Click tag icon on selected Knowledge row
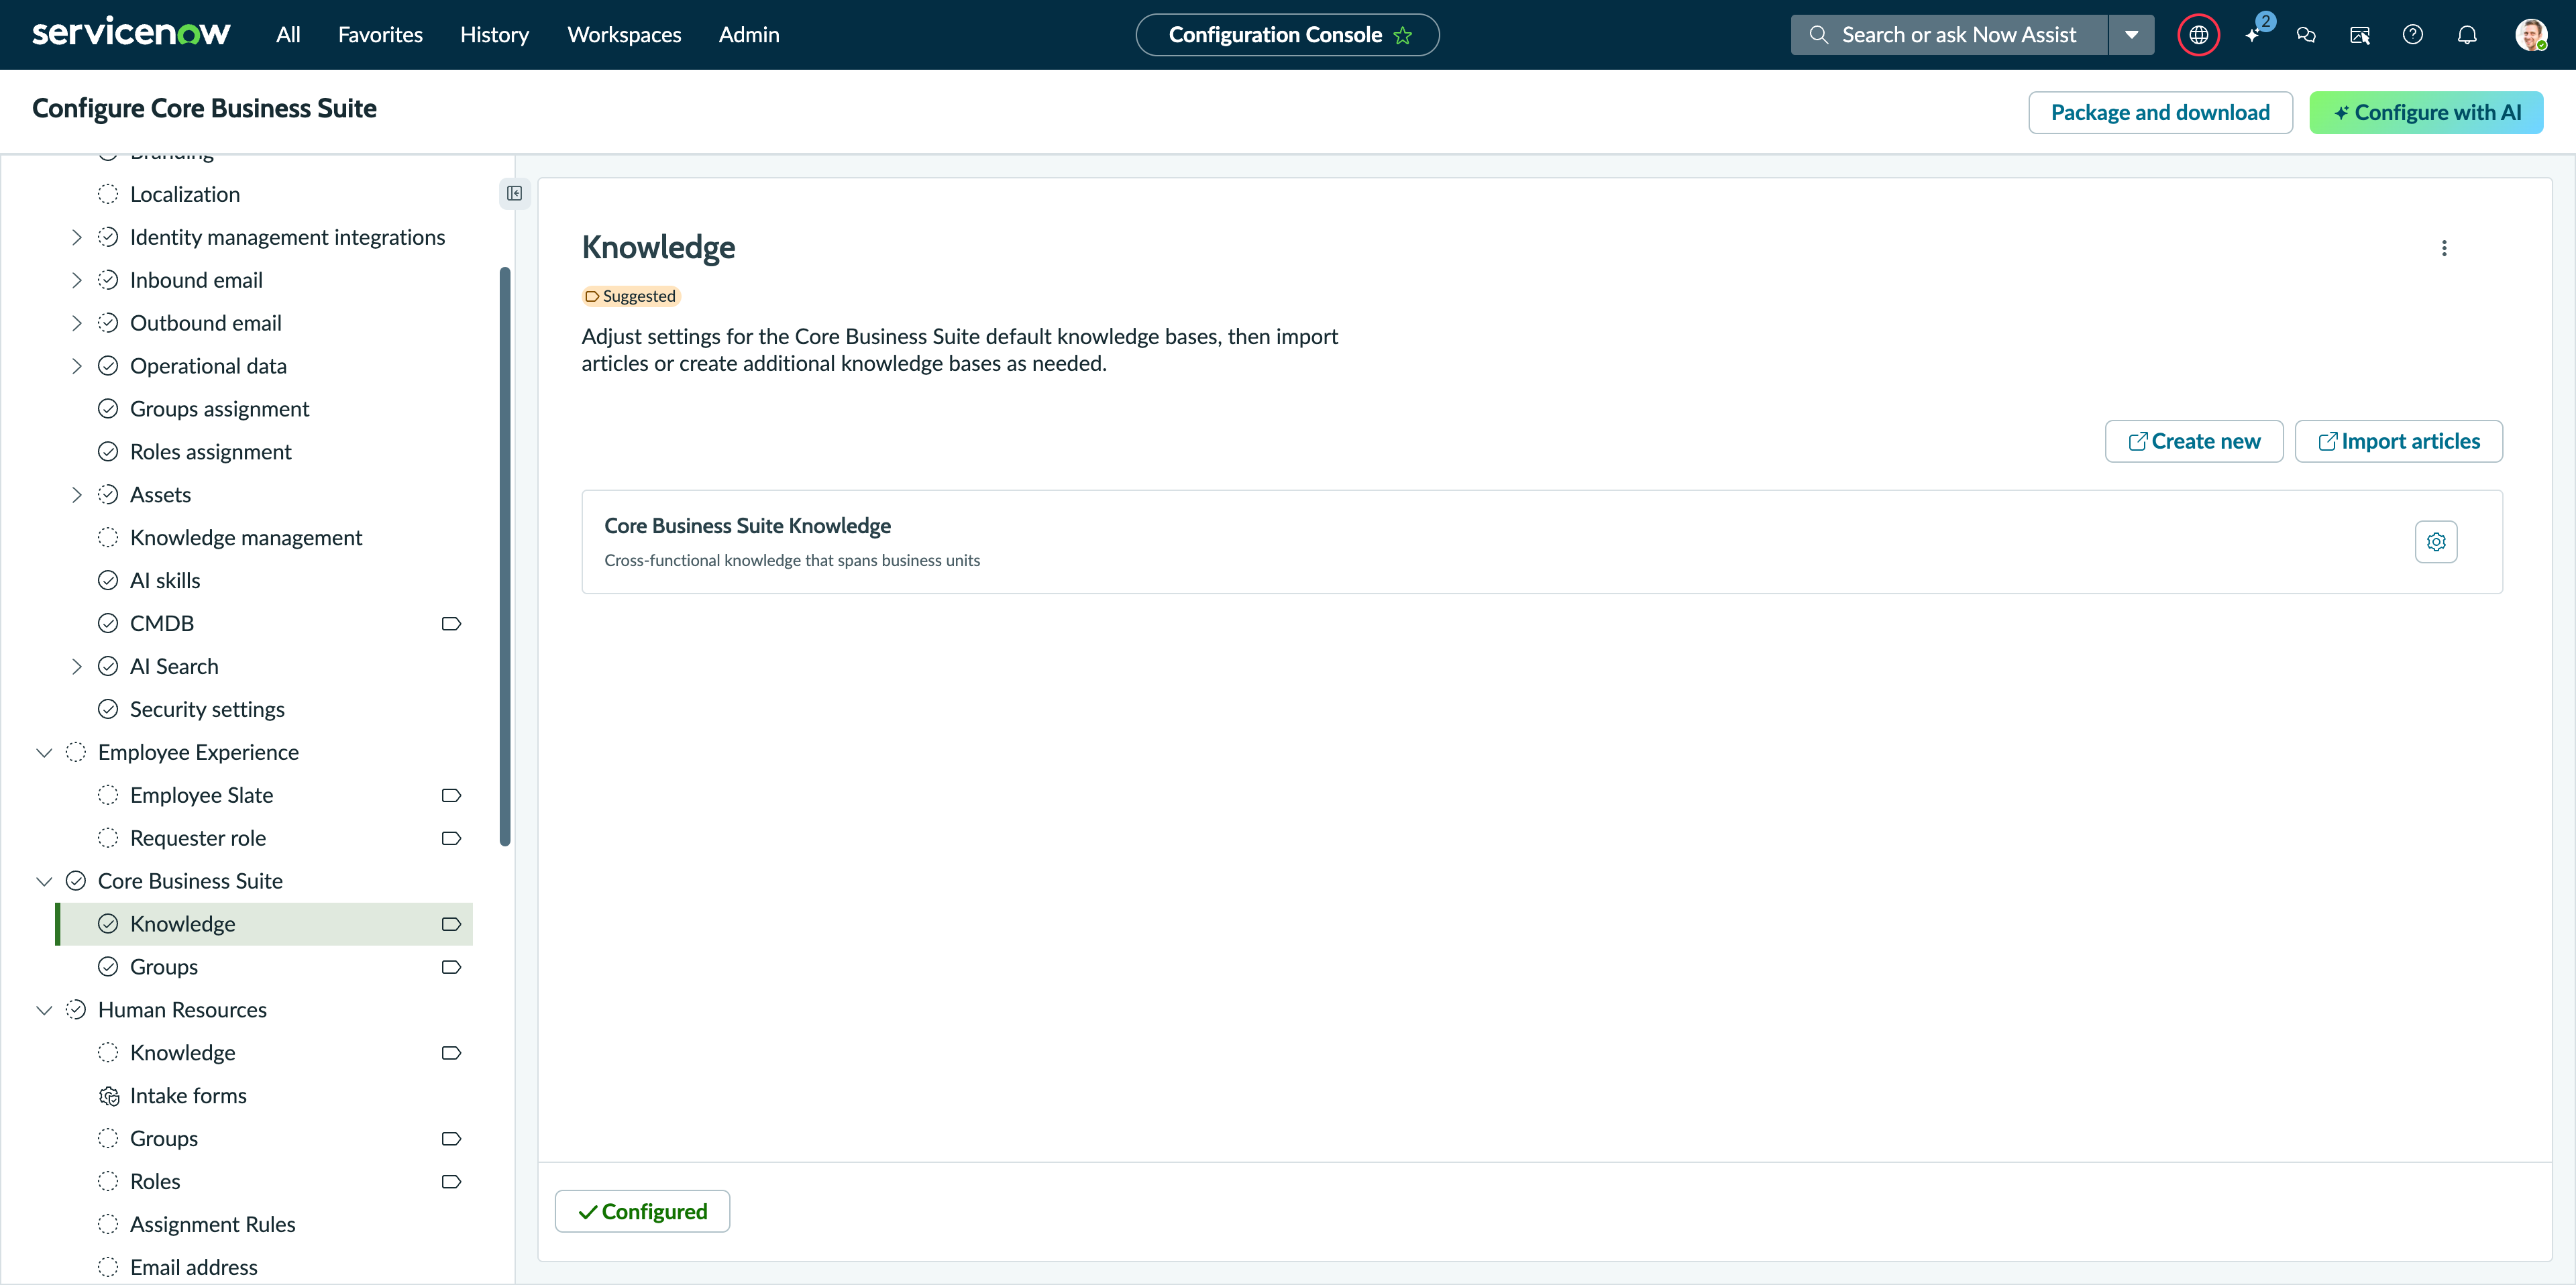This screenshot has width=2576, height=1285. (x=451, y=924)
